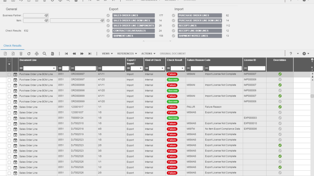Open the Document Line filter dropdown
The height and width of the screenshot is (176, 314).
(x=54, y=68)
